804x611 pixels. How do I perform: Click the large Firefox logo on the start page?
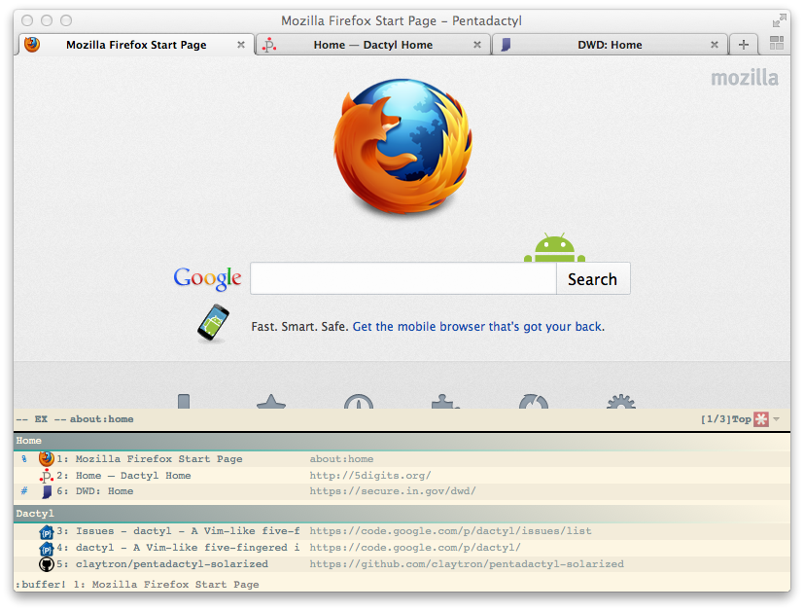(403, 147)
